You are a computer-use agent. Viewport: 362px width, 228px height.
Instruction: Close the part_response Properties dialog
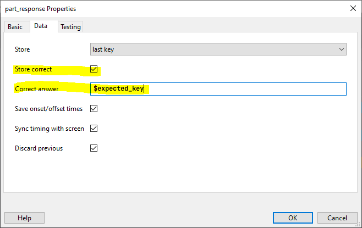pyautogui.click(x=352, y=9)
